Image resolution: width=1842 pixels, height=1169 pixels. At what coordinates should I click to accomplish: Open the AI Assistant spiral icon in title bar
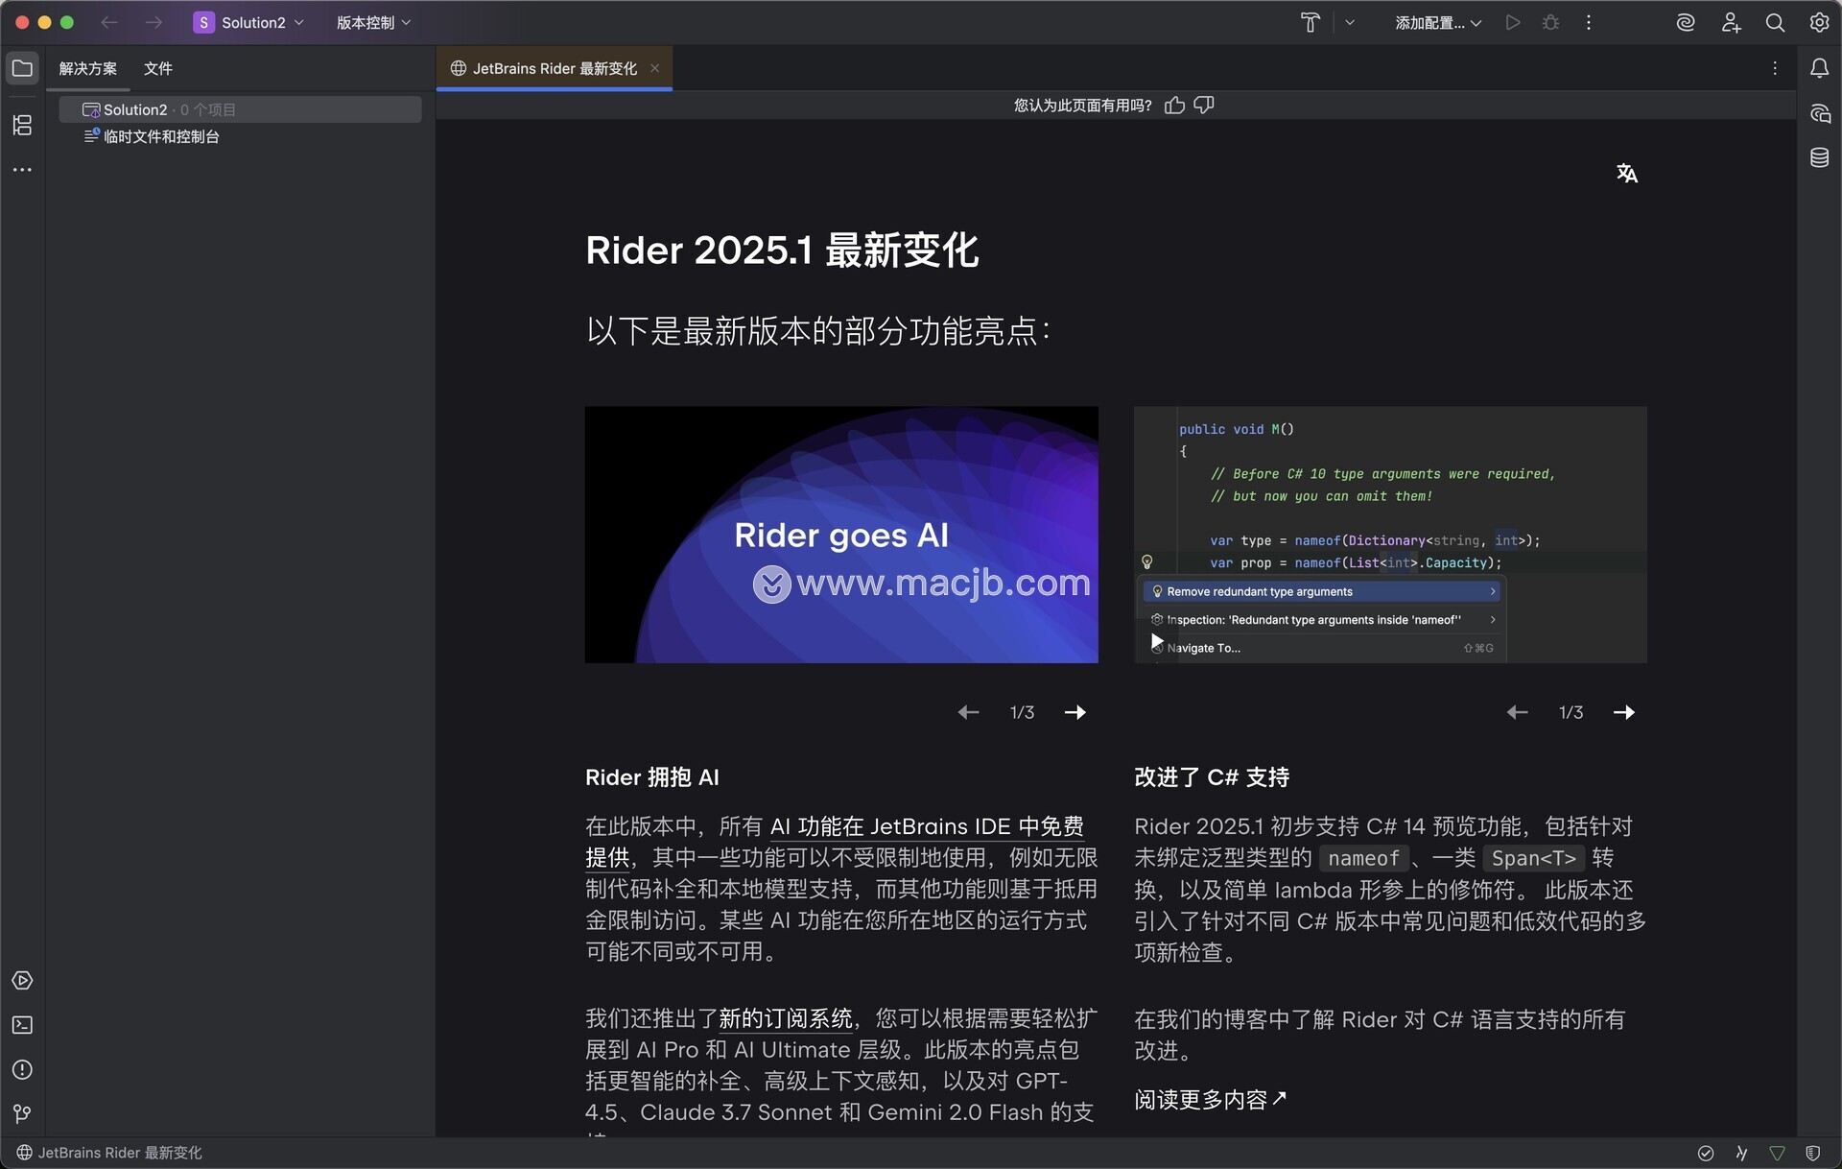click(1686, 22)
